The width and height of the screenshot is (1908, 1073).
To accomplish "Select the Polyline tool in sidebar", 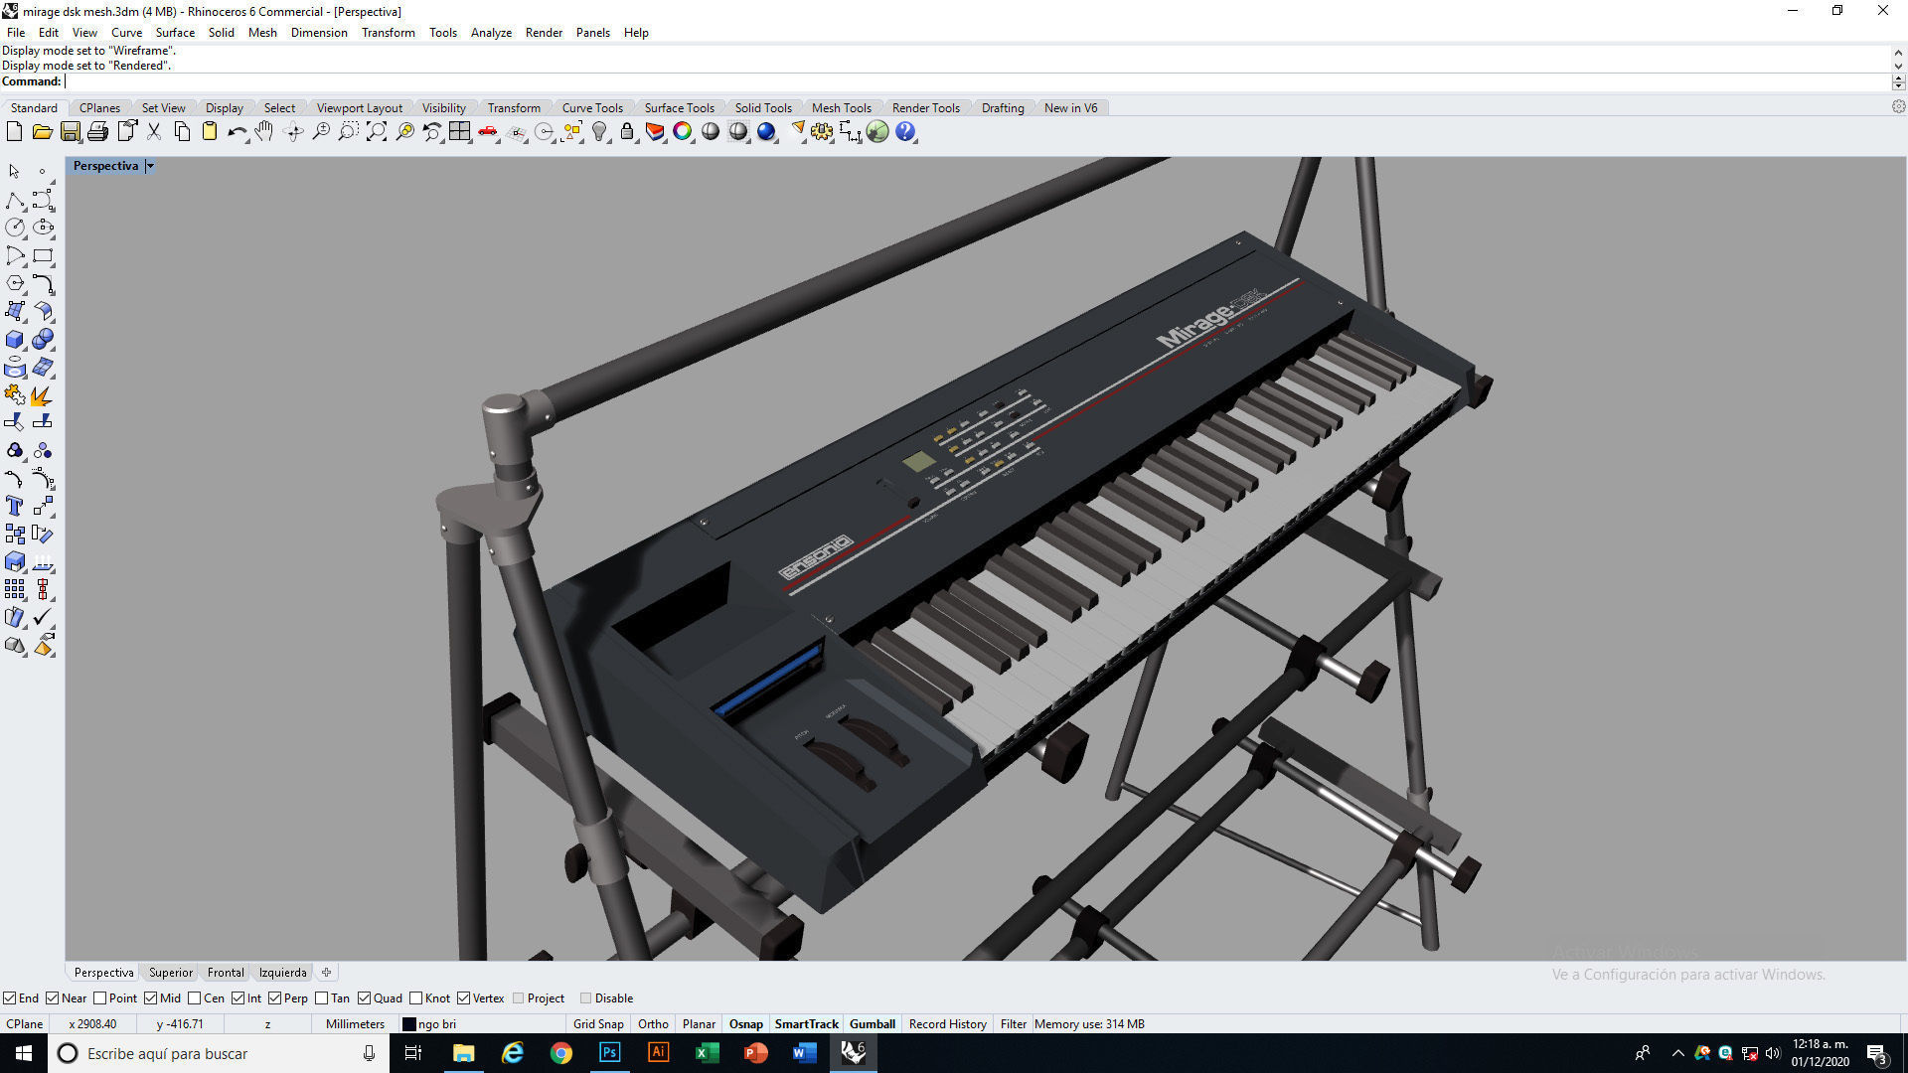I will click(x=15, y=200).
